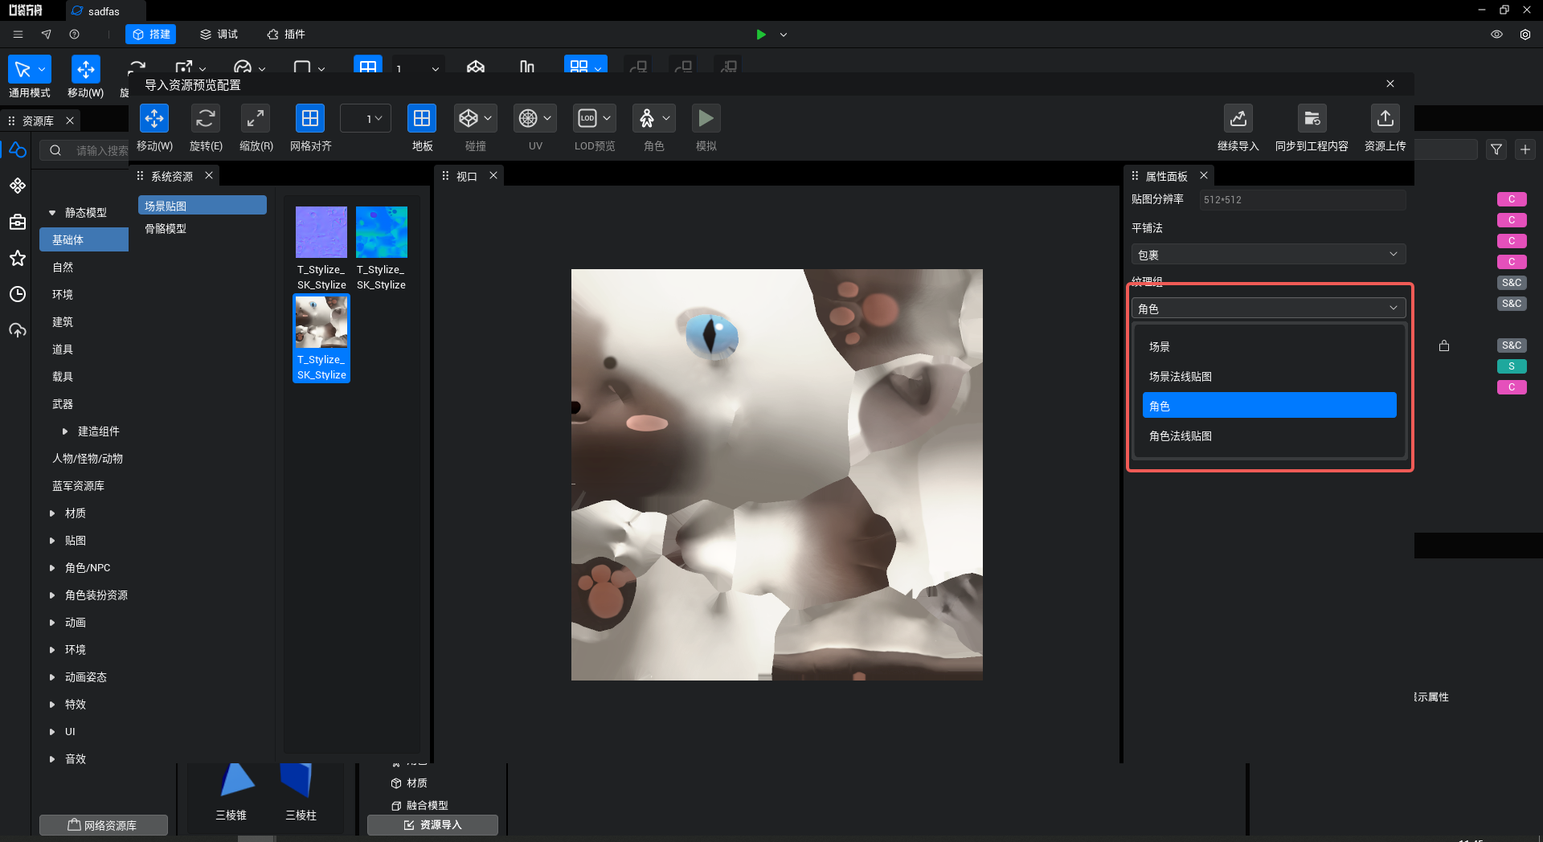
Task: Choose 场景法线贴图 option
Action: click(x=1269, y=377)
